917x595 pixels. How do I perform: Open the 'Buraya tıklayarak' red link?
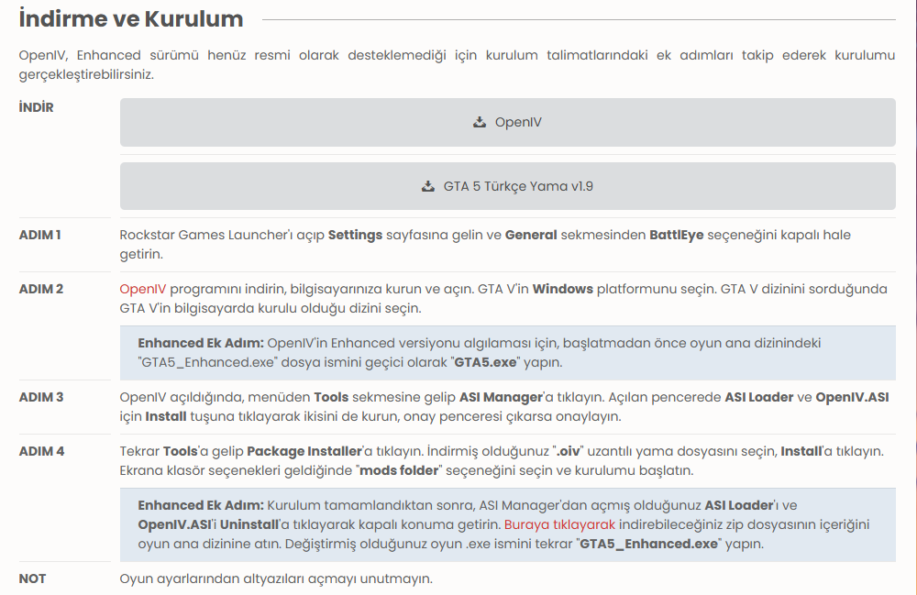559,524
